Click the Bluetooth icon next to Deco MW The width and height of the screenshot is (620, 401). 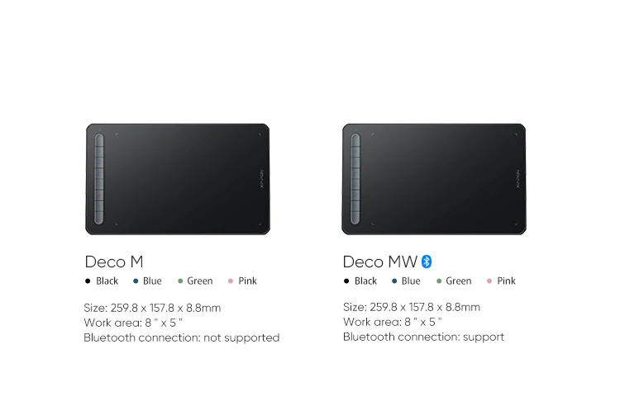427,262
